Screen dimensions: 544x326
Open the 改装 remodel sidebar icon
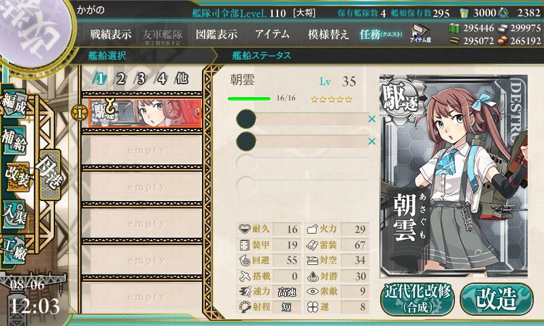pyautogui.click(x=16, y=177)
